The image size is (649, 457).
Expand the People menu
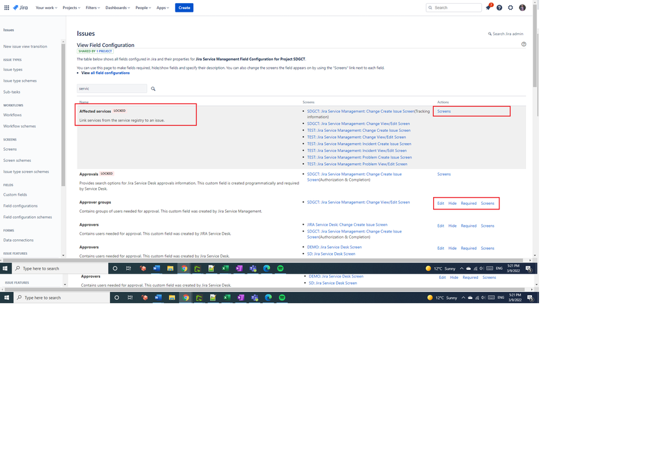click(143, 7)
